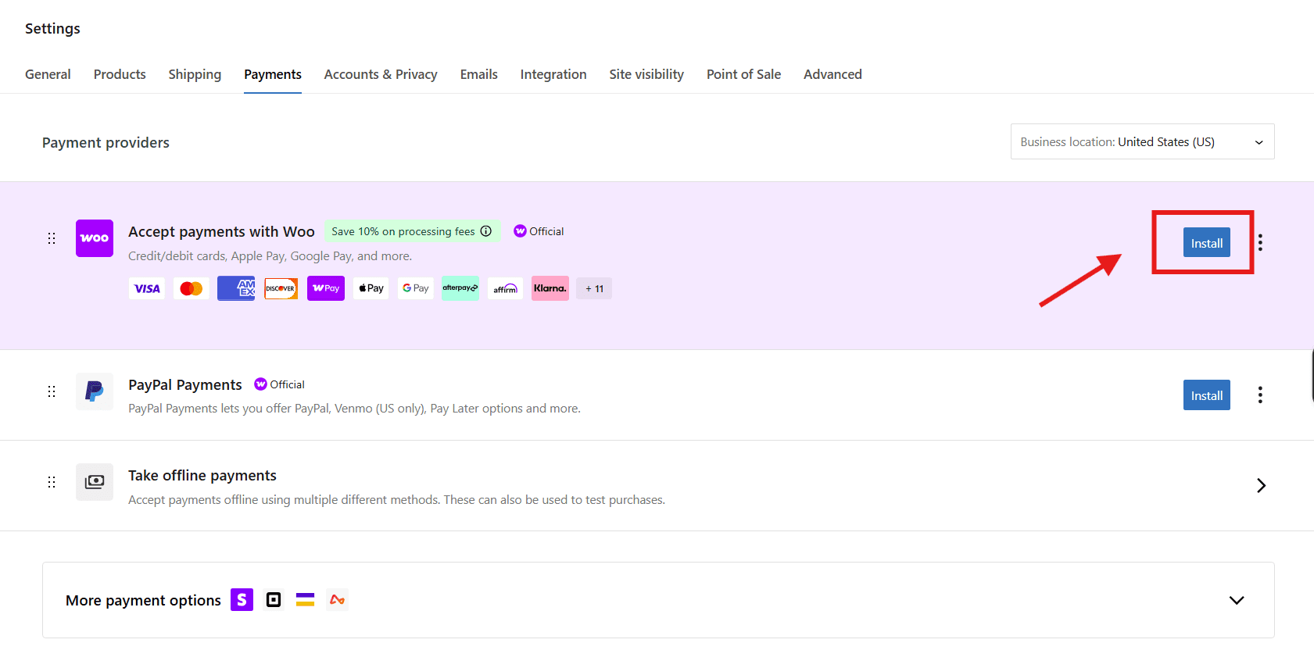Click the +11 more payment methods badge
This screenshot has width=1314, height=668.
[594, 288]
